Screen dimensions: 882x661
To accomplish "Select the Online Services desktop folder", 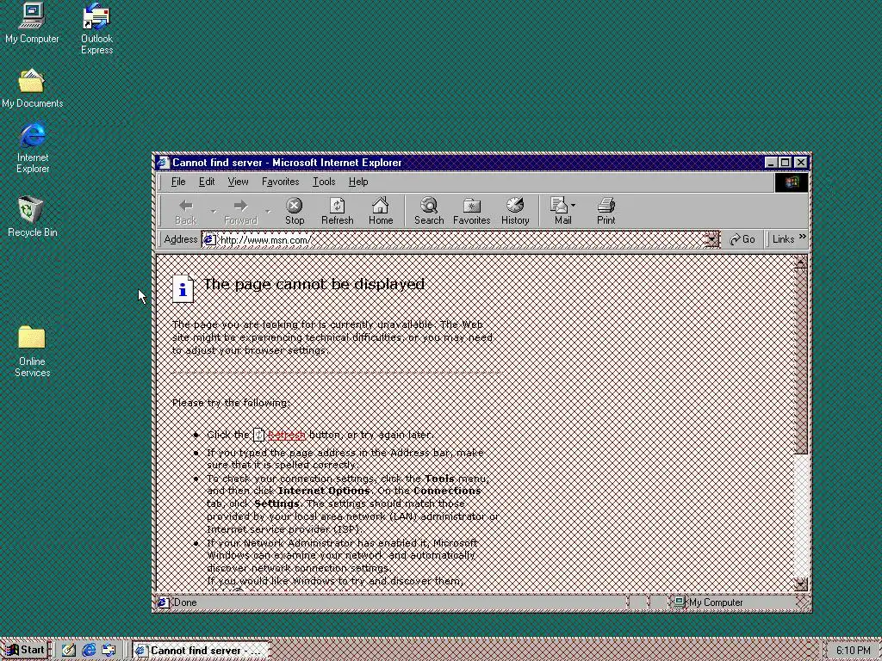I will click(32, 351).
